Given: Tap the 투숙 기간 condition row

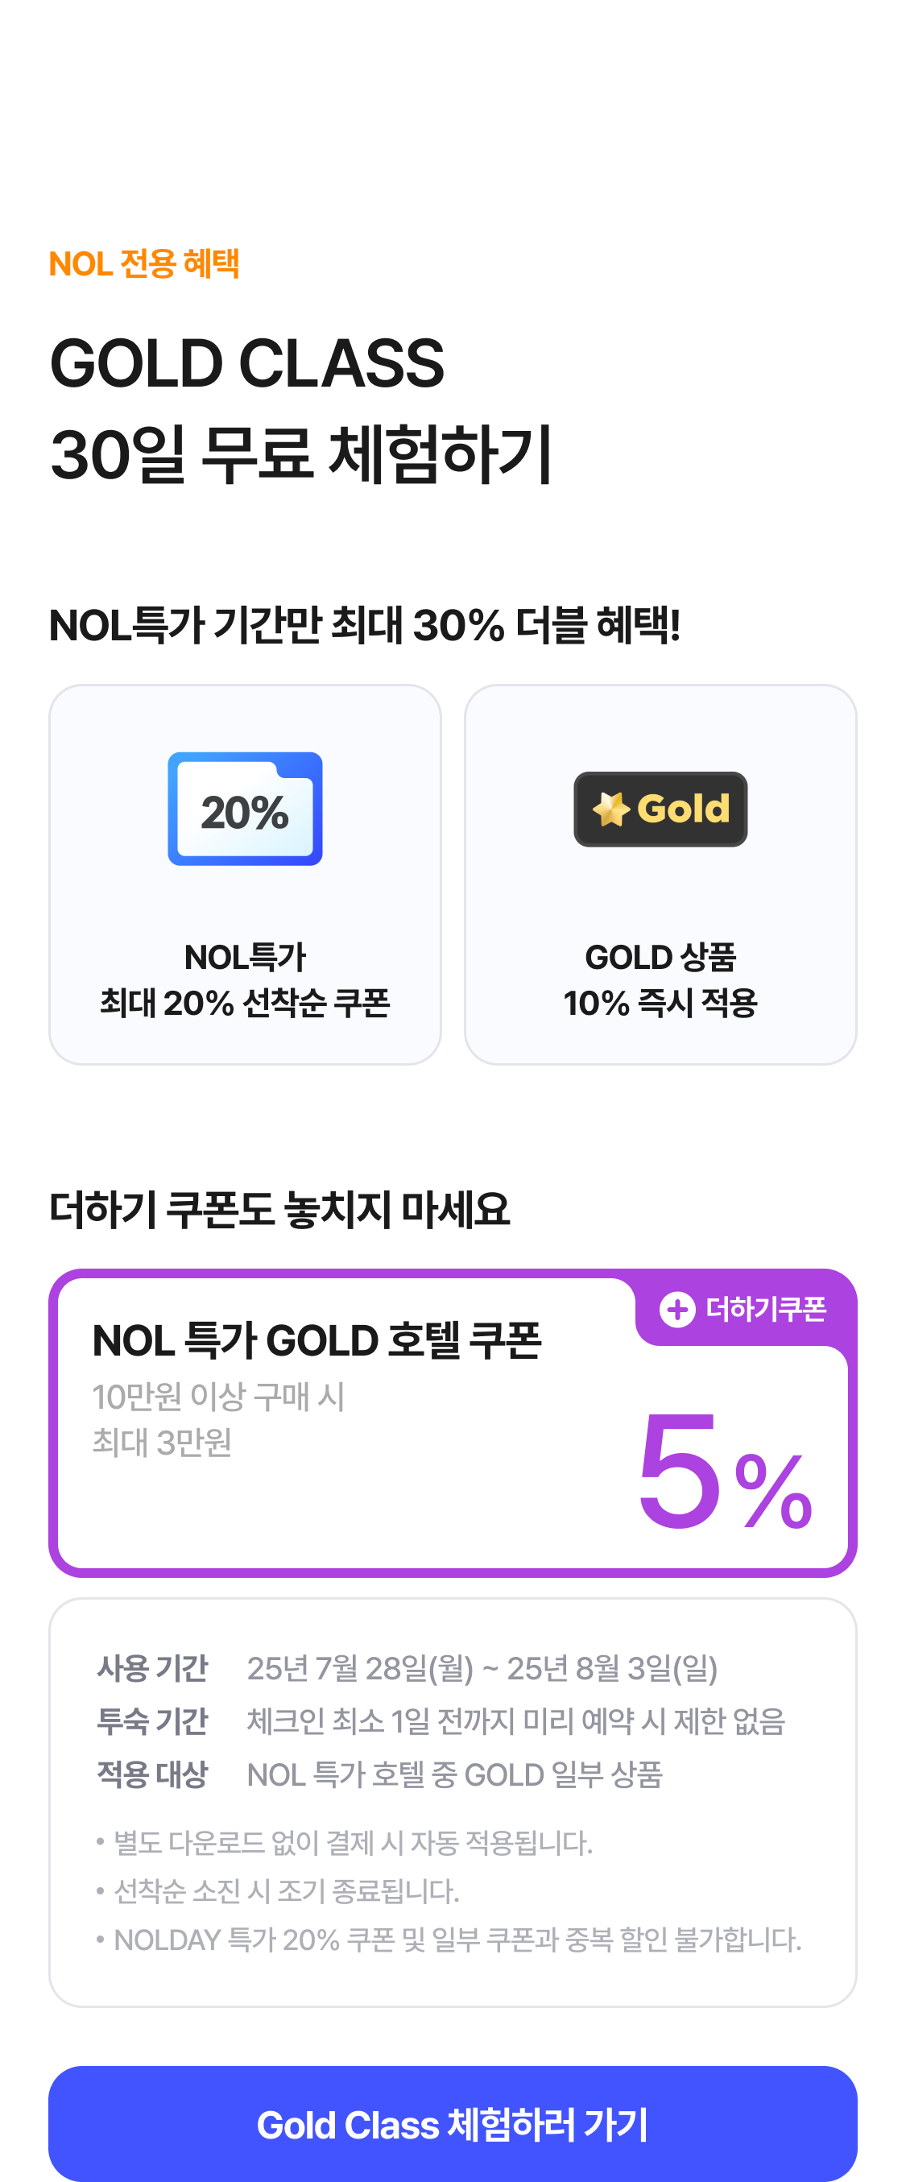Looking at the screenshot, I should [x=441, y=1720].
